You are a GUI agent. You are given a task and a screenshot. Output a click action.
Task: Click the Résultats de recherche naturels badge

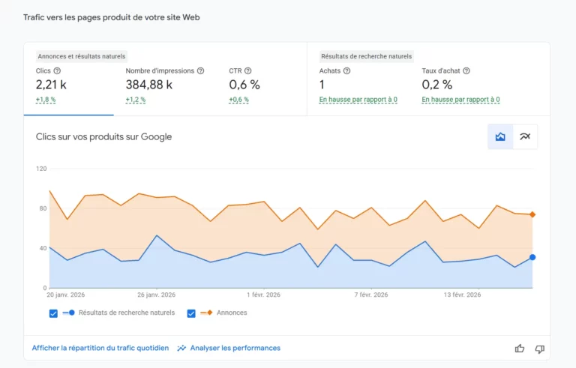tap(366, 56)
